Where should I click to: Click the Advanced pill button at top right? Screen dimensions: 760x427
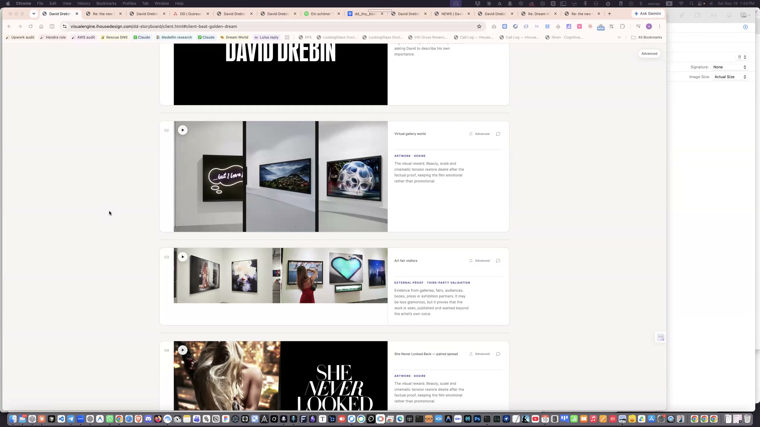coord(649,54)
